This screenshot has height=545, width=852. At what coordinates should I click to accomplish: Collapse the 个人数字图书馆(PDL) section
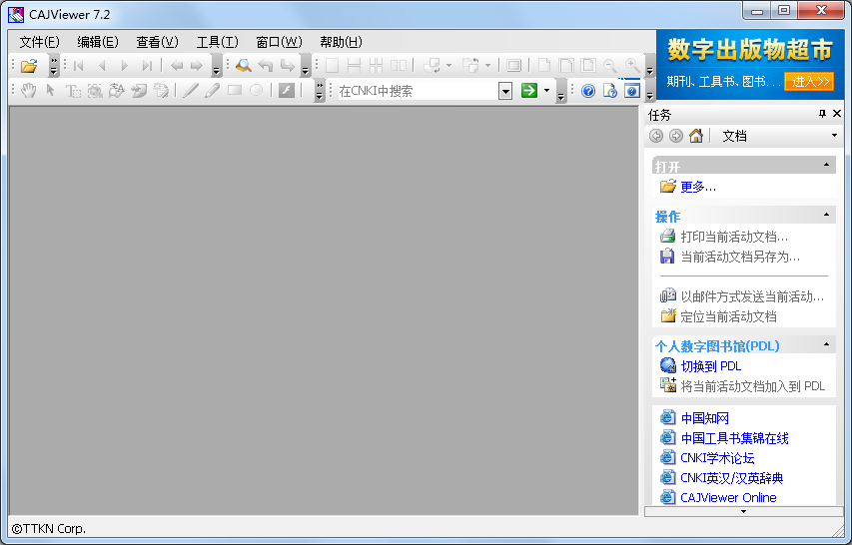826,345
